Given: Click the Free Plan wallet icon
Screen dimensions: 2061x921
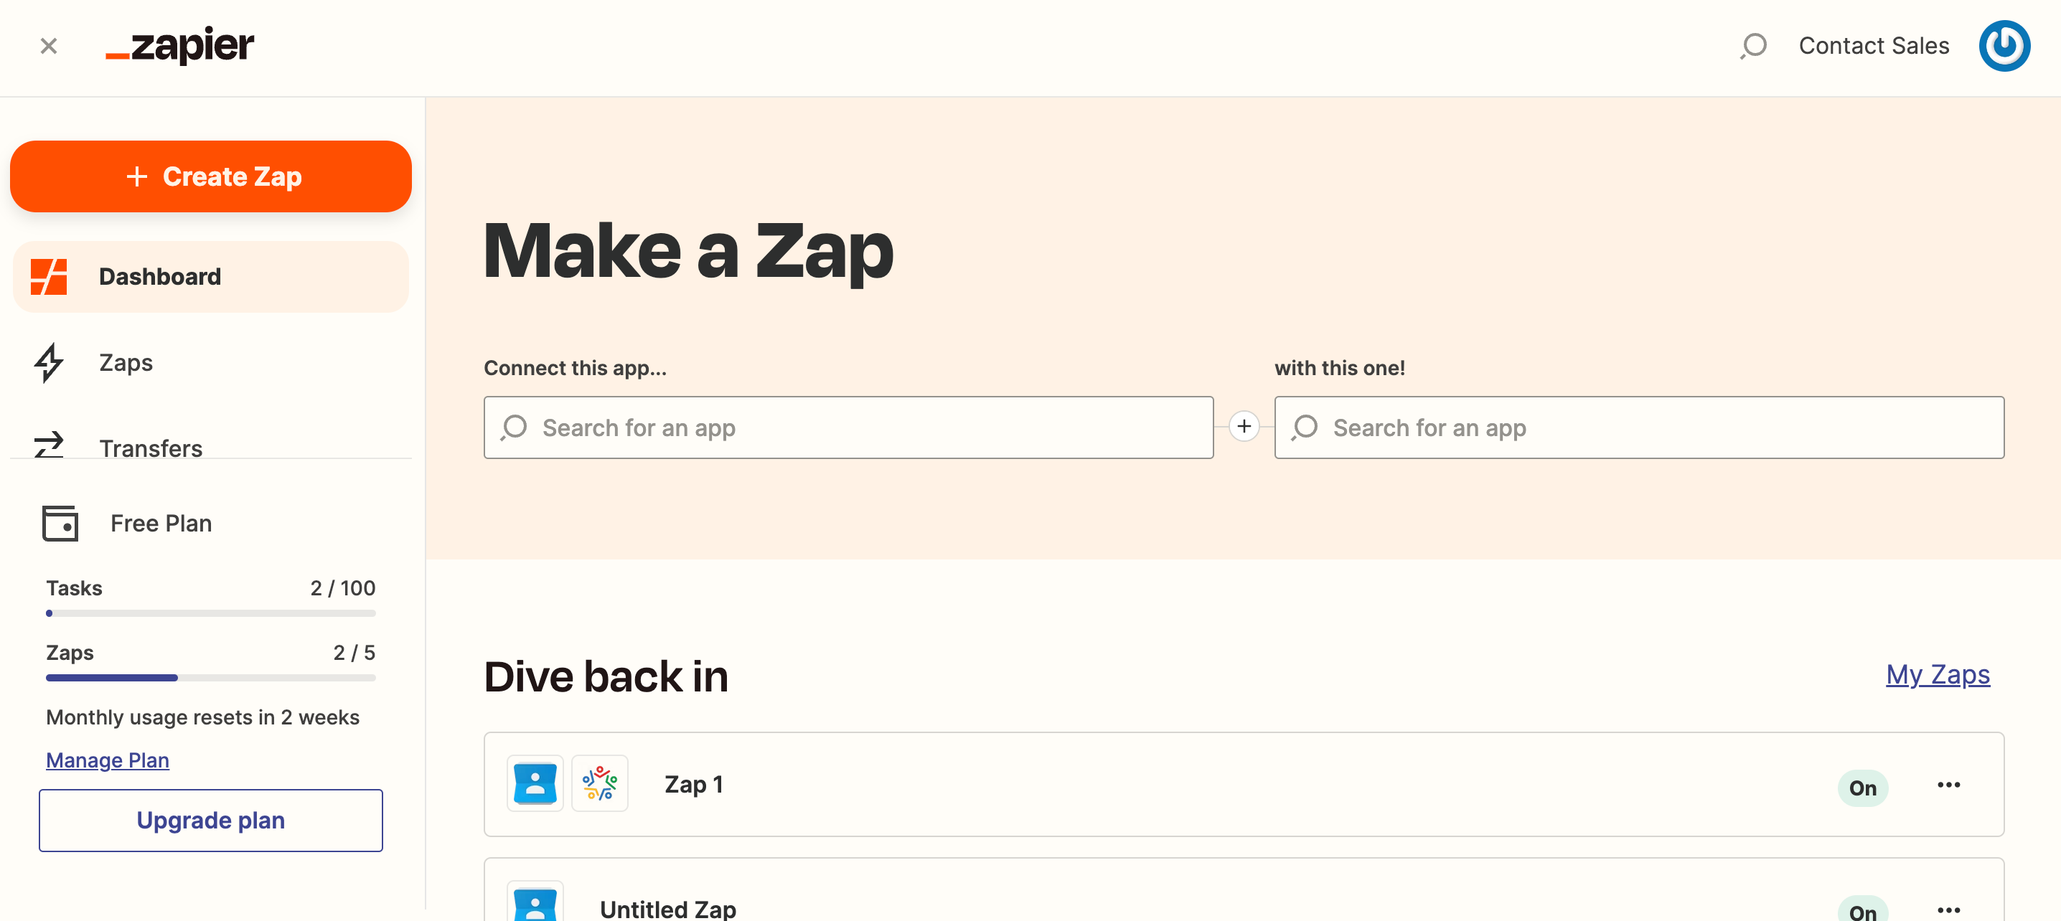Looking at the screenshot, I should 60,524.
